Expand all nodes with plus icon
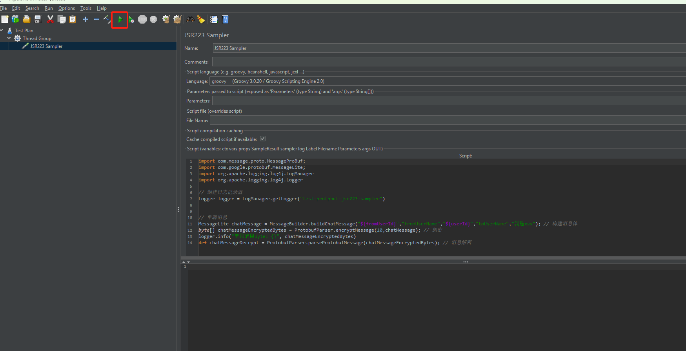Screen dimensions: 686x351 (x=86, y=19)
